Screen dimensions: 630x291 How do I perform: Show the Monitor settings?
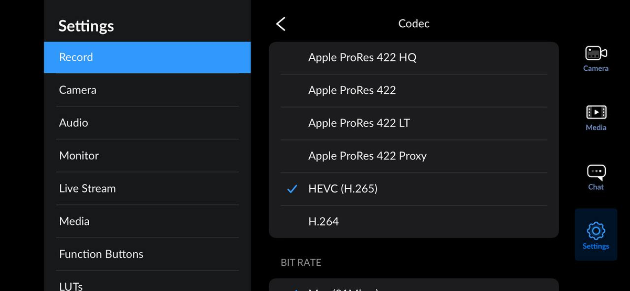click(147, 156)
